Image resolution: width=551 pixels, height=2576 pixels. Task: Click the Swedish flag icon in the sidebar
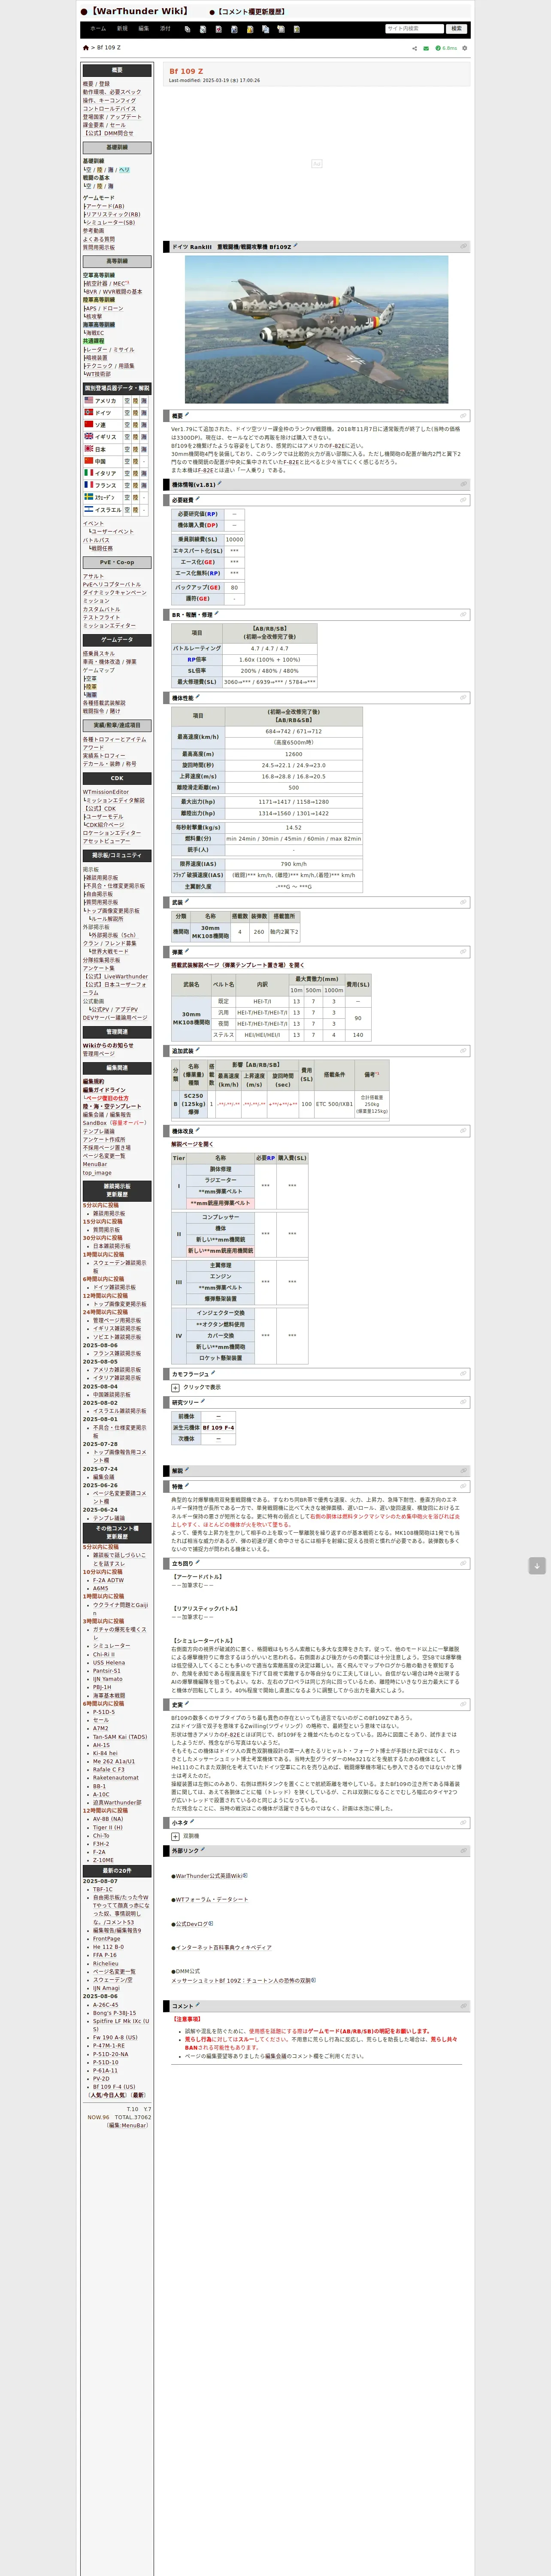pyautogui.click(x=88, y=497)
